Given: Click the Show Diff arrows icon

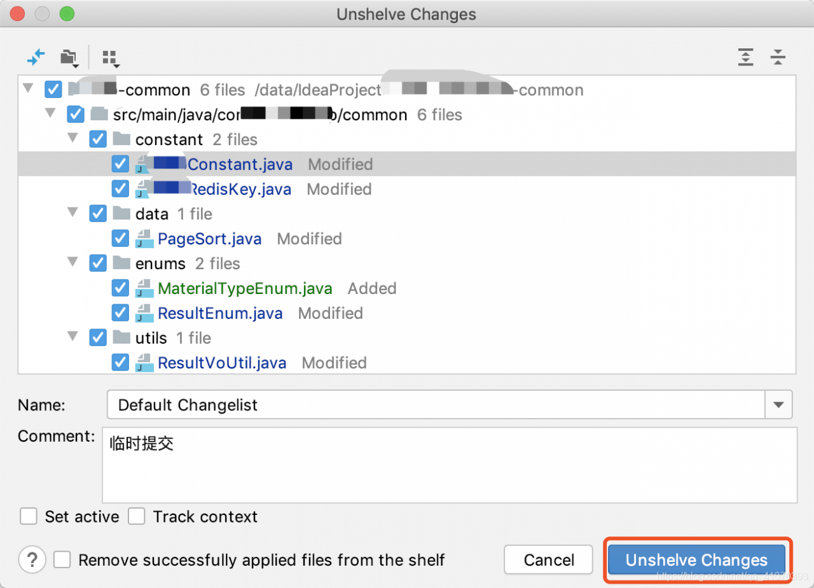Looking at the screenshot, I should click(36, 57).
